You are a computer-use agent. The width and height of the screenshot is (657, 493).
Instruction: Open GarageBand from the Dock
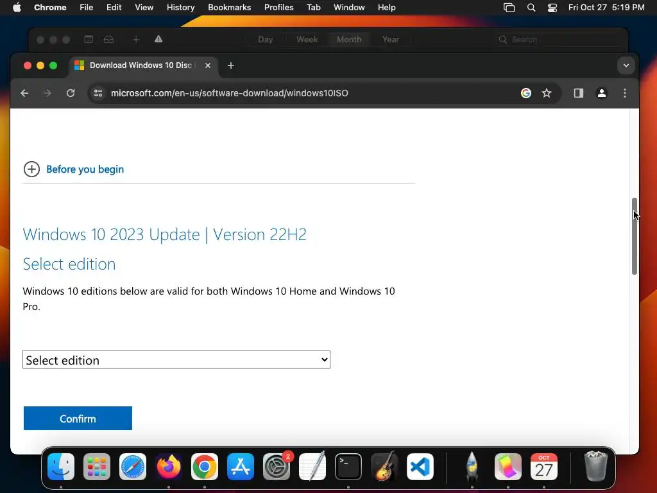coord(384,467)
